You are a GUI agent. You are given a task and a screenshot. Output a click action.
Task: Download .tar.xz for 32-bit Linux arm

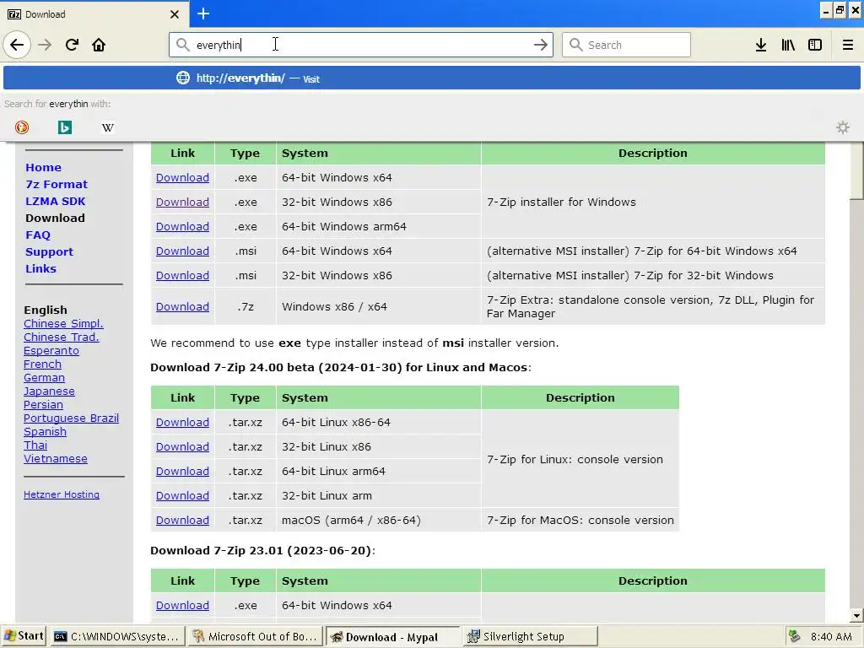tap(182, 495)
